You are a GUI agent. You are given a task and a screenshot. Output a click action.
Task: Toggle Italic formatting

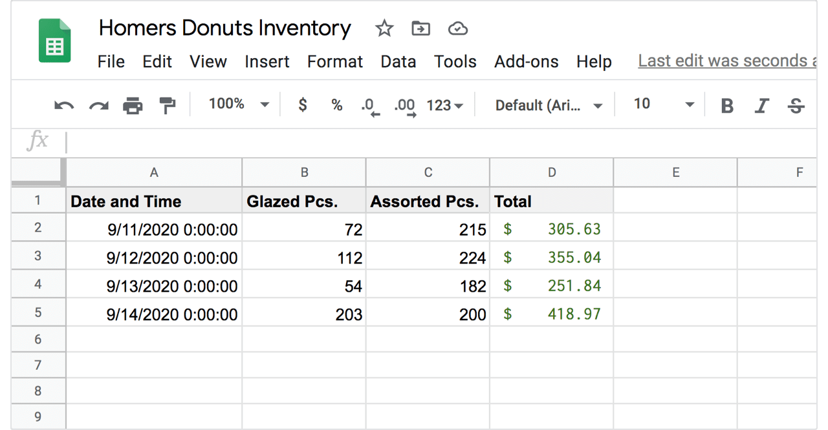(762, 105)
